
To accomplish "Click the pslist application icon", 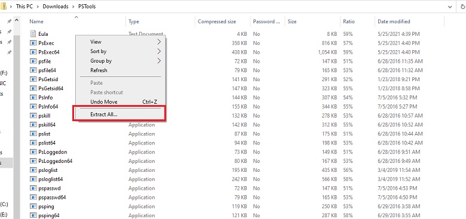I will pos(33,134).
